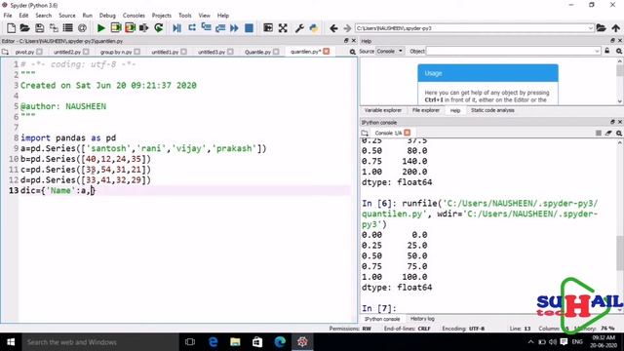Open the File menu
This screenshot has height=351, width=624.
(x=8, y=16)
